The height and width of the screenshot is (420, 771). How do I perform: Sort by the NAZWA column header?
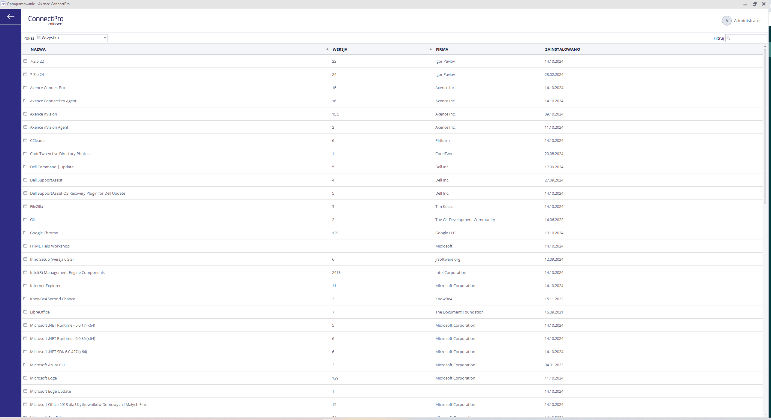pos(38,49)
